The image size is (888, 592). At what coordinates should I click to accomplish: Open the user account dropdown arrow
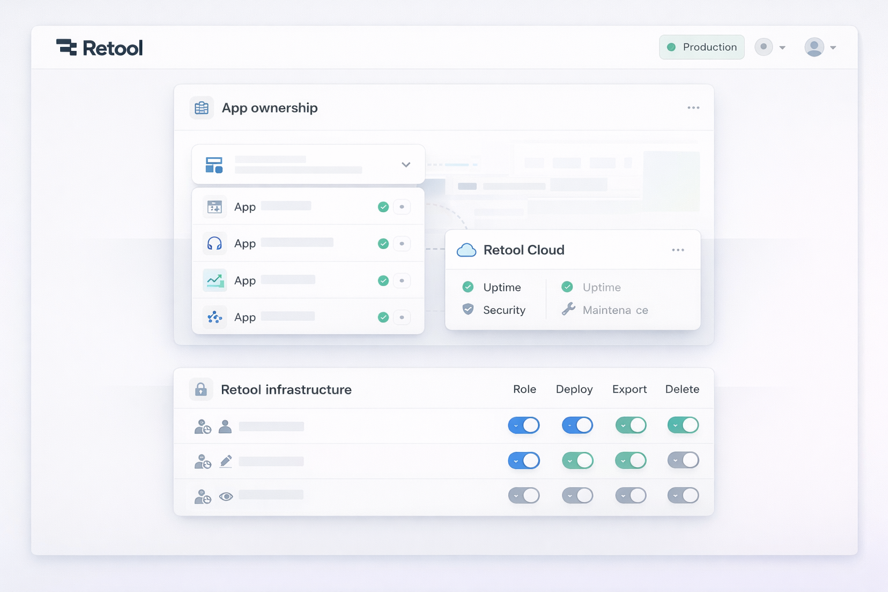(x=833, y=48)
